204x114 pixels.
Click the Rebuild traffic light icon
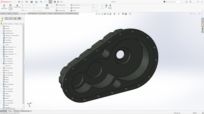click(x=55, y=2)
